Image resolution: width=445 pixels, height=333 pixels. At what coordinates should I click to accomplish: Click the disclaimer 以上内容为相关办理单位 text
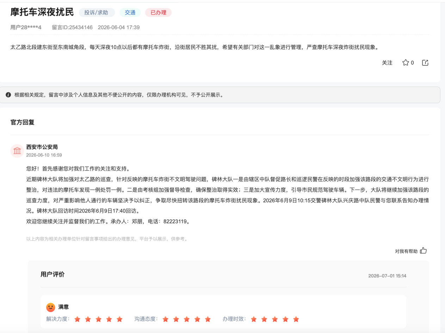(x=107, y=239)
